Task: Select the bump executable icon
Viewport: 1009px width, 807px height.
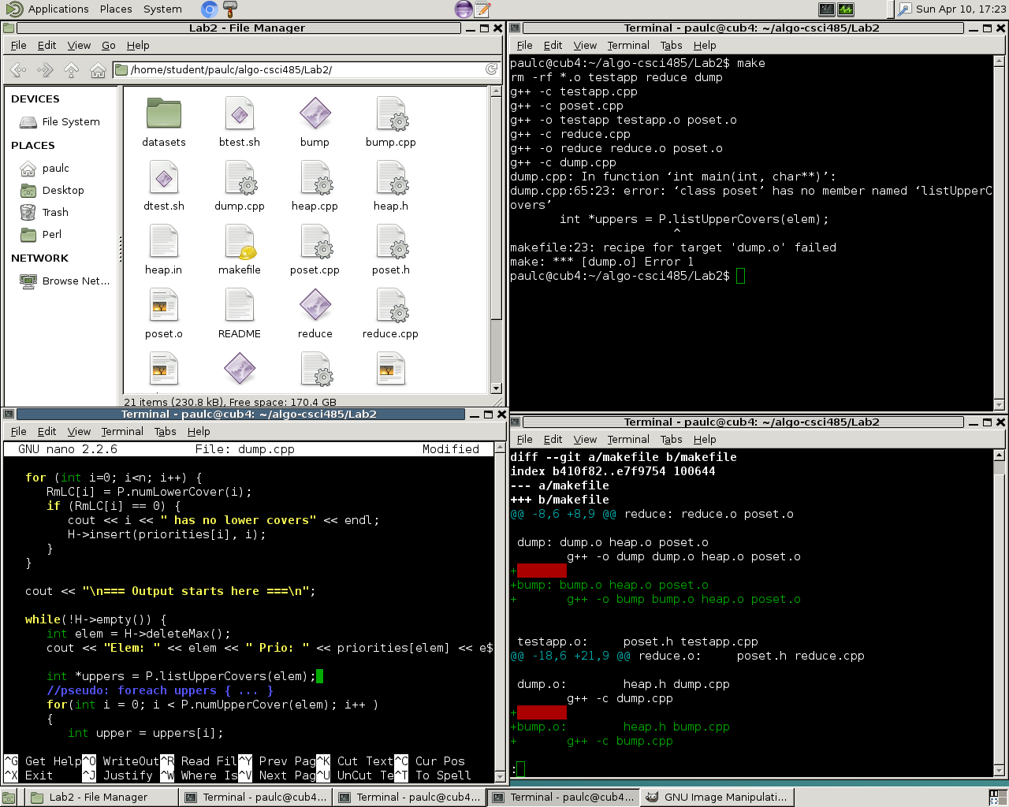Action: click(315, 114)
